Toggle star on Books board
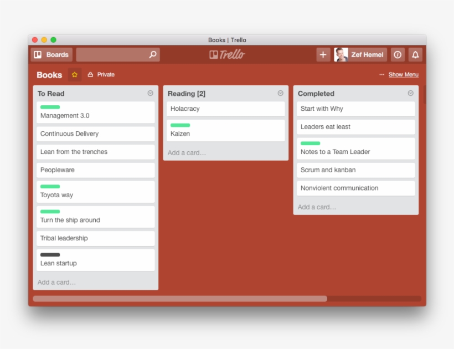Screen dimensions: 454x349 tap(75, 75)
